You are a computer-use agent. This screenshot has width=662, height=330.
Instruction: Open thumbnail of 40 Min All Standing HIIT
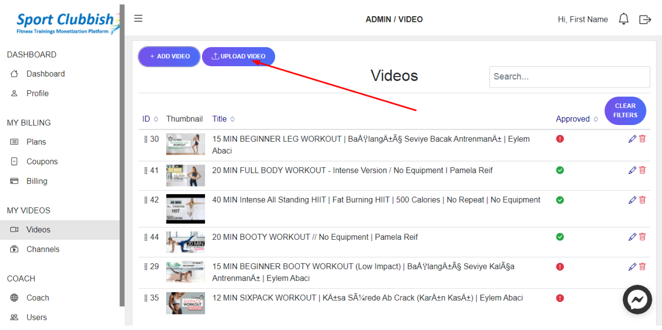186,209
